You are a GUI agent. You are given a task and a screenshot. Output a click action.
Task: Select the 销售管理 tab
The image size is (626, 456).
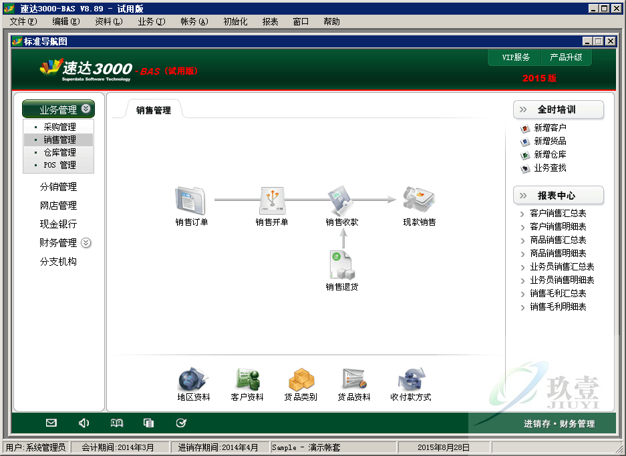[153, 110]
